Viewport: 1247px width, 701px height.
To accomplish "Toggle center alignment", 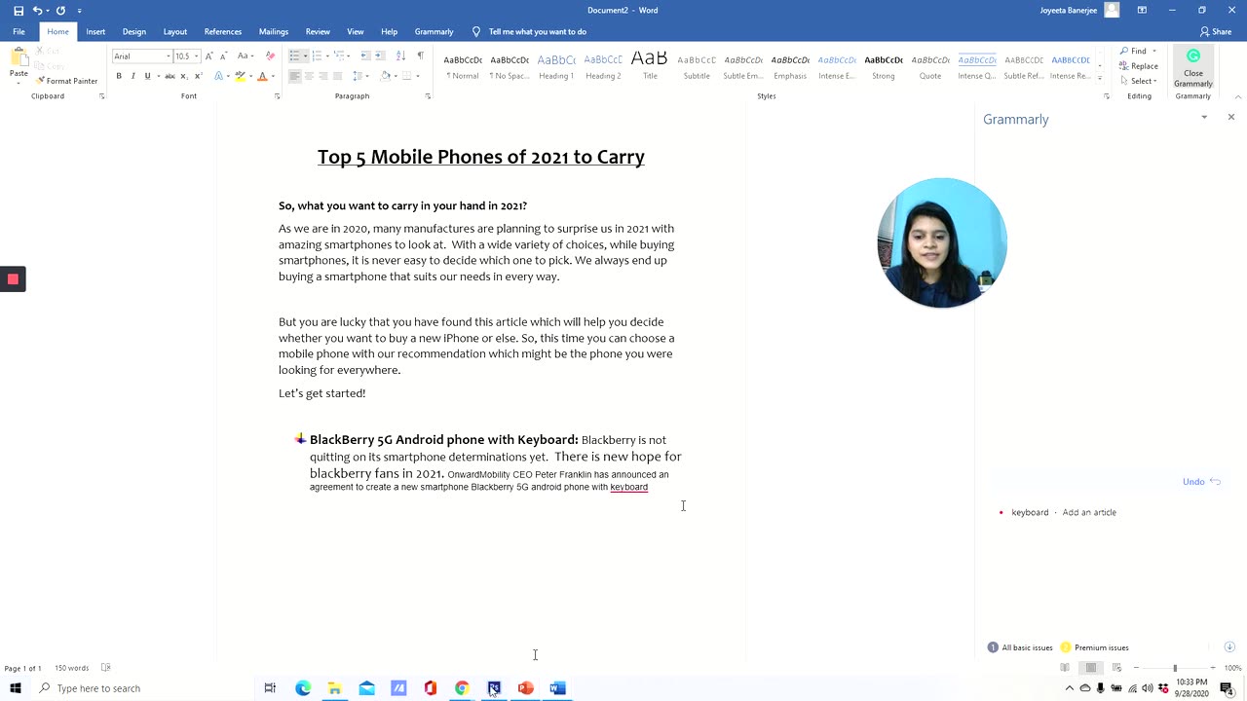I will [x=309, y=76].
